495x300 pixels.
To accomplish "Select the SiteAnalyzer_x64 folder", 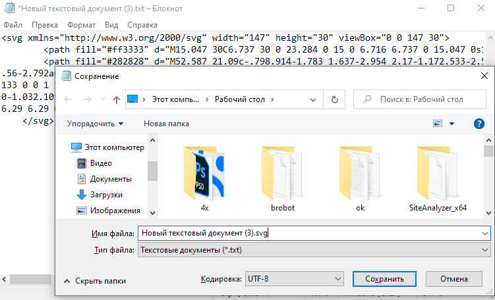I will (438, 178).
